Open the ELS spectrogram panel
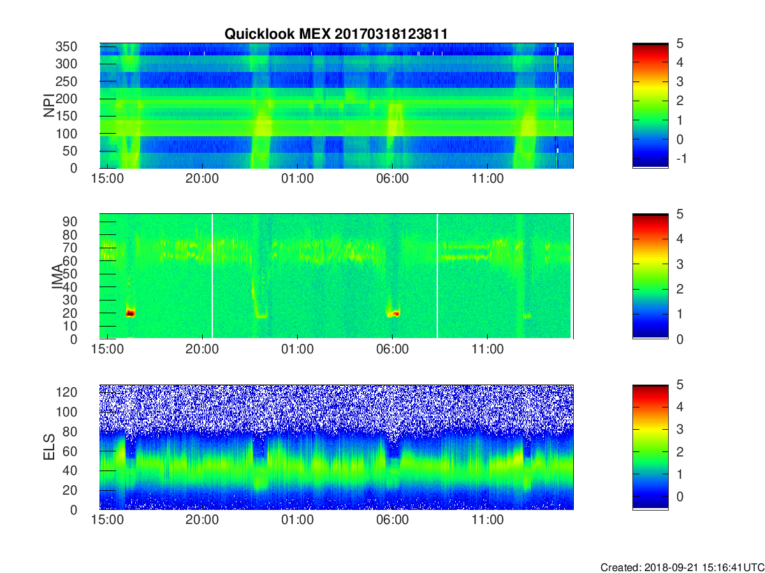This screenshot has width=765, height=573. click(x=337, y=447)
